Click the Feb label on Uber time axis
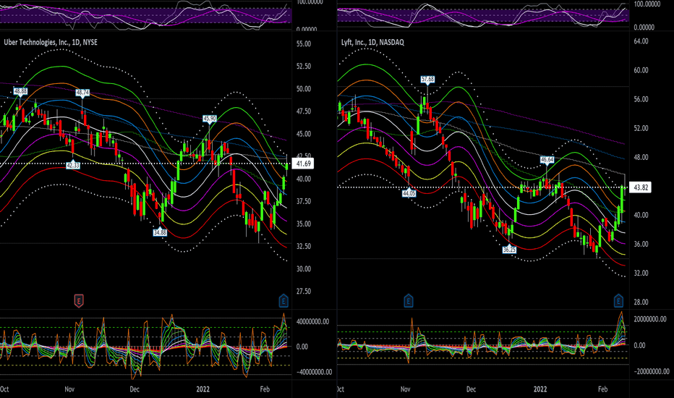Image resolution: width=674 pixels, height=398 pixels. [x=265, y=389]
